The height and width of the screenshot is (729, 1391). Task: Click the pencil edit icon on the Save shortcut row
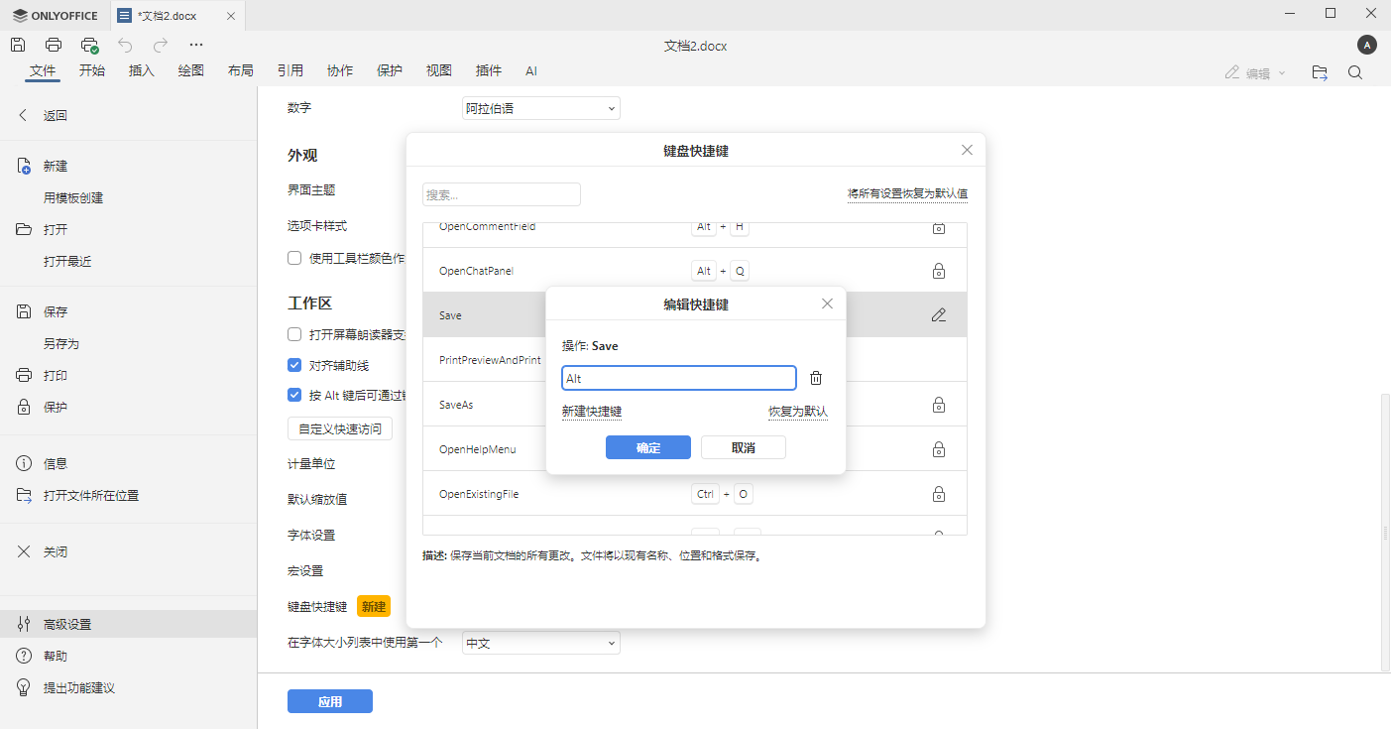coord(938,314)
